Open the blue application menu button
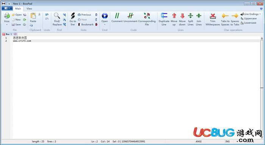 coord(7,8)
